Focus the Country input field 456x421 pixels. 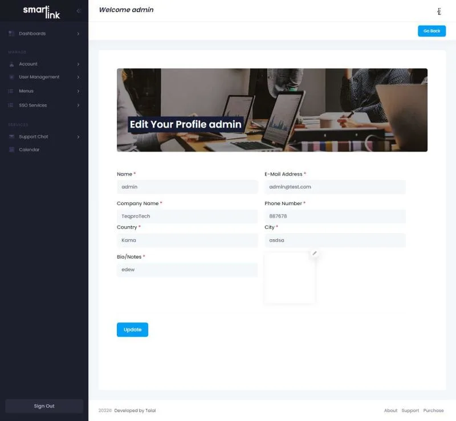pos(188,240)
